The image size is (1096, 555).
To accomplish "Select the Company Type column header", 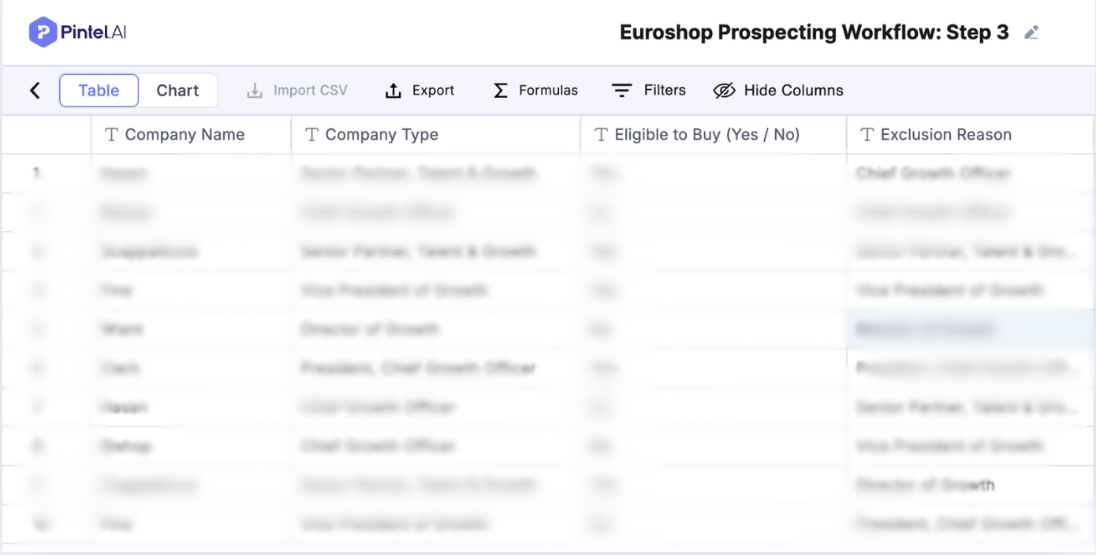I will (382, 135).
